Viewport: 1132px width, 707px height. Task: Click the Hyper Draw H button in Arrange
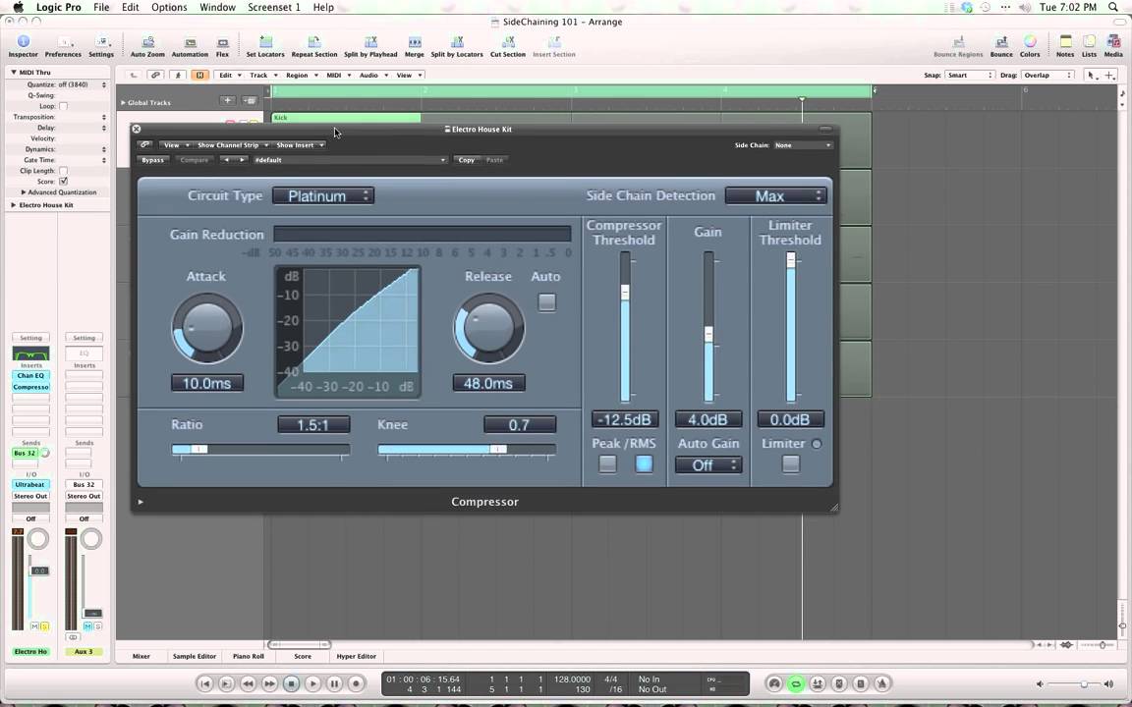tap(200, 75)
